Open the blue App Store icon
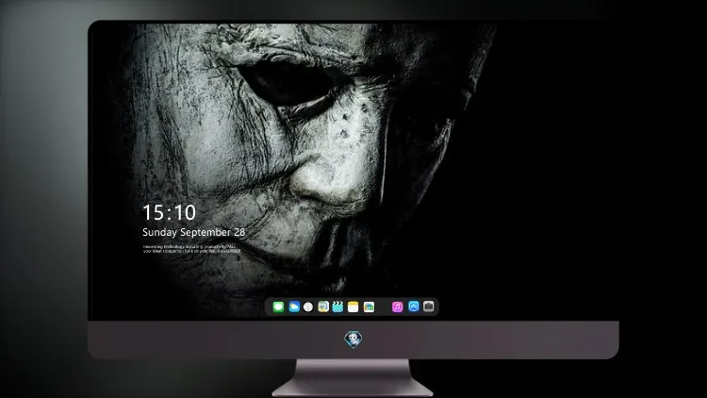The height and width of the screenshot is (398, 707). [x=414, y=307]
